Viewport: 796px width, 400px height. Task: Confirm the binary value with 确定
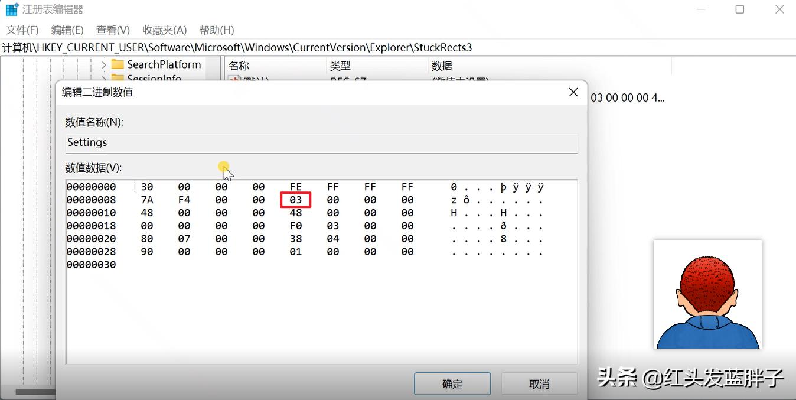(x=452, y=383)
